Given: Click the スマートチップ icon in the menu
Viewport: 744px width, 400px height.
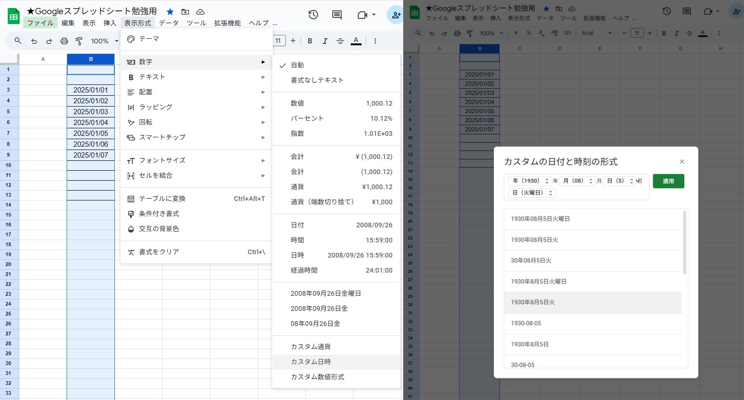Looking at the screenshot, I should [131, 138].
